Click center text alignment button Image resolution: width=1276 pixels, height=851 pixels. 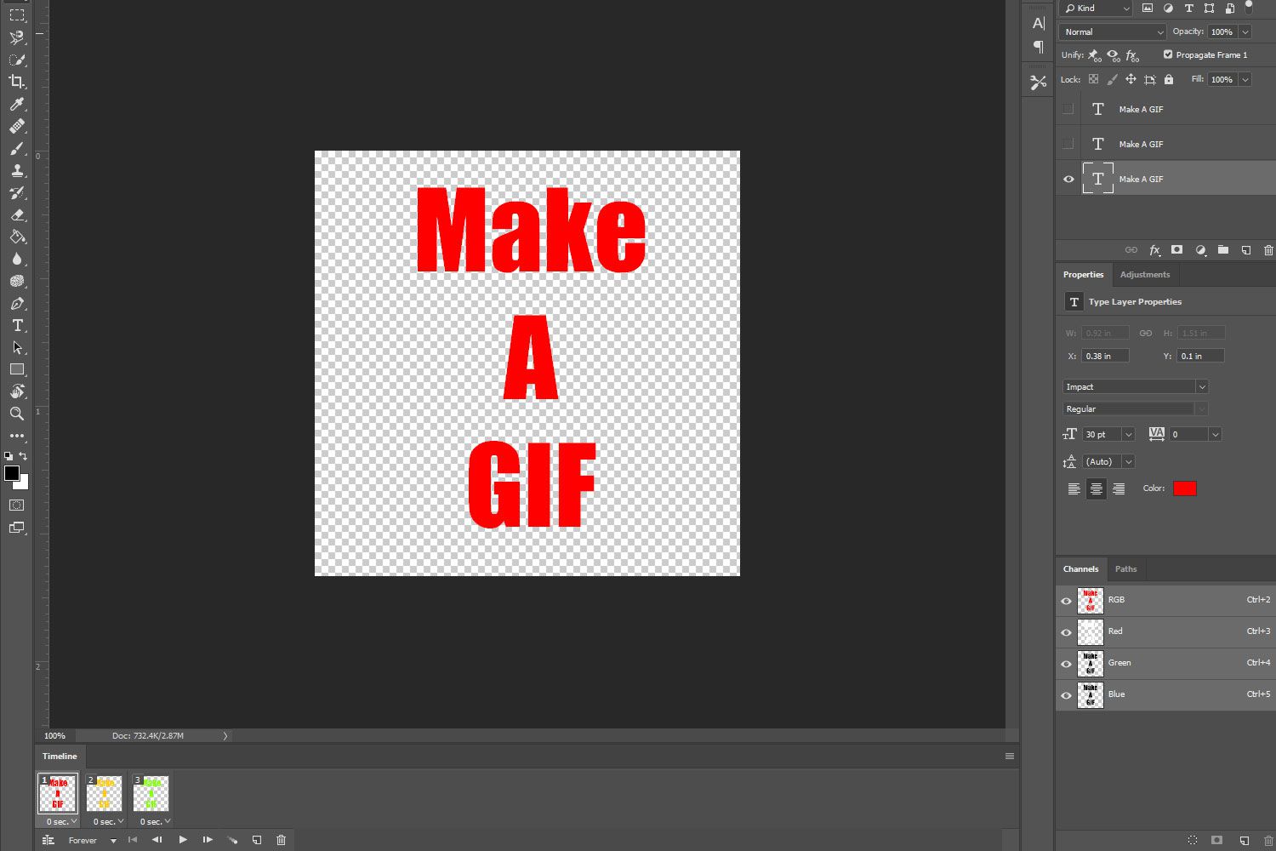1097,488
